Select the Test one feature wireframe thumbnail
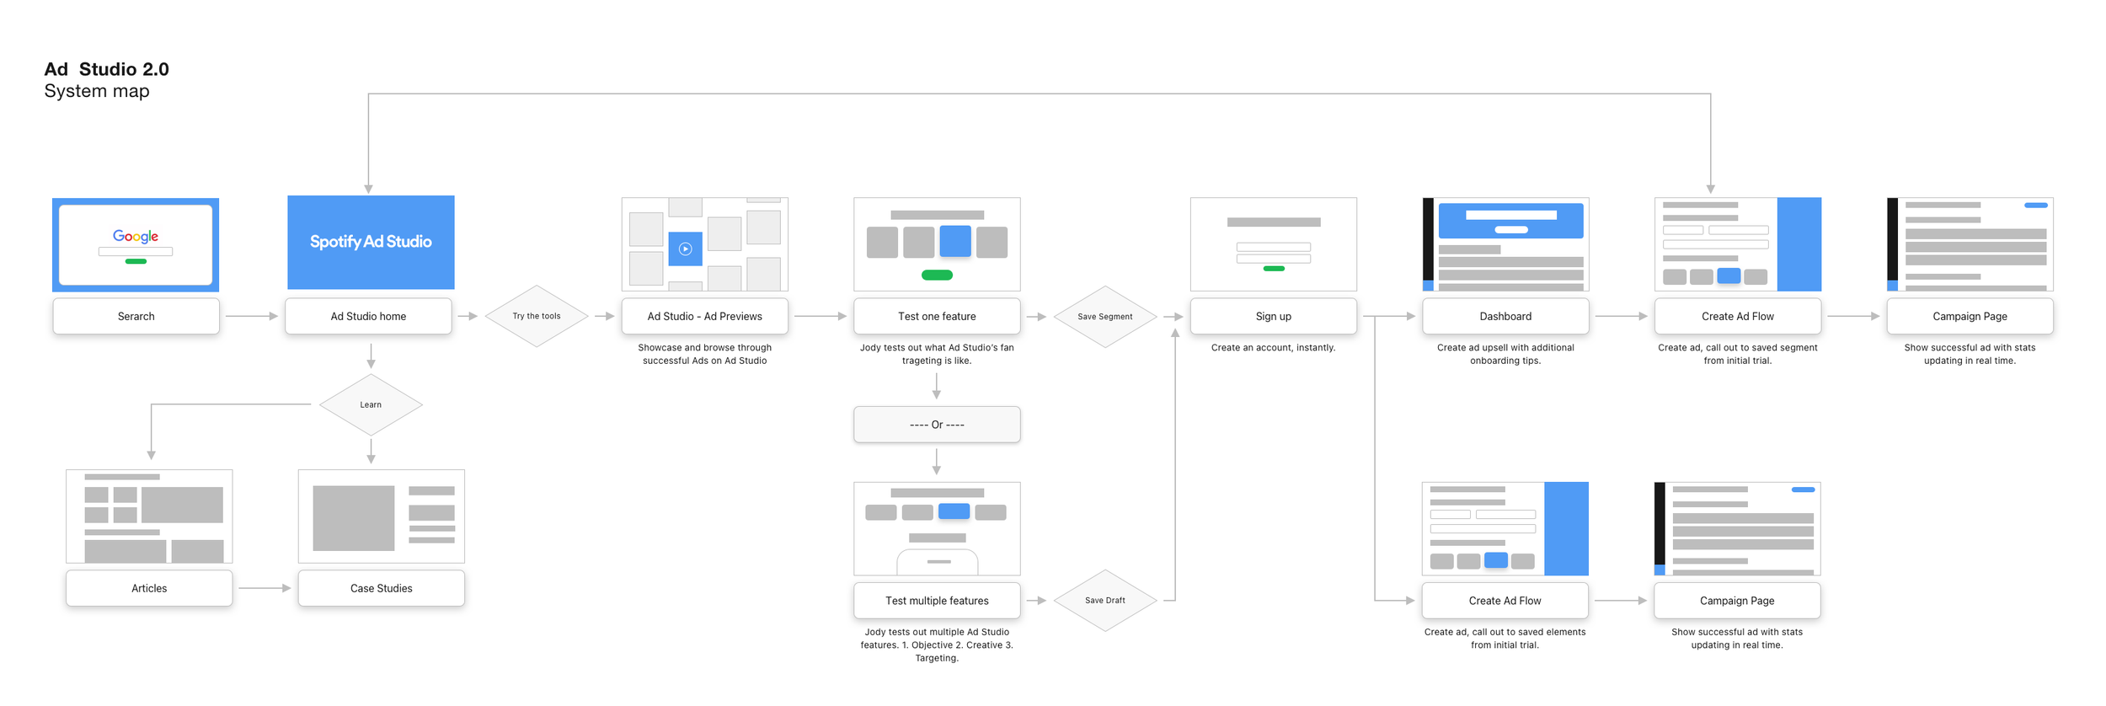Viewport: 2106px width, 706px height. tap(937, 244)
